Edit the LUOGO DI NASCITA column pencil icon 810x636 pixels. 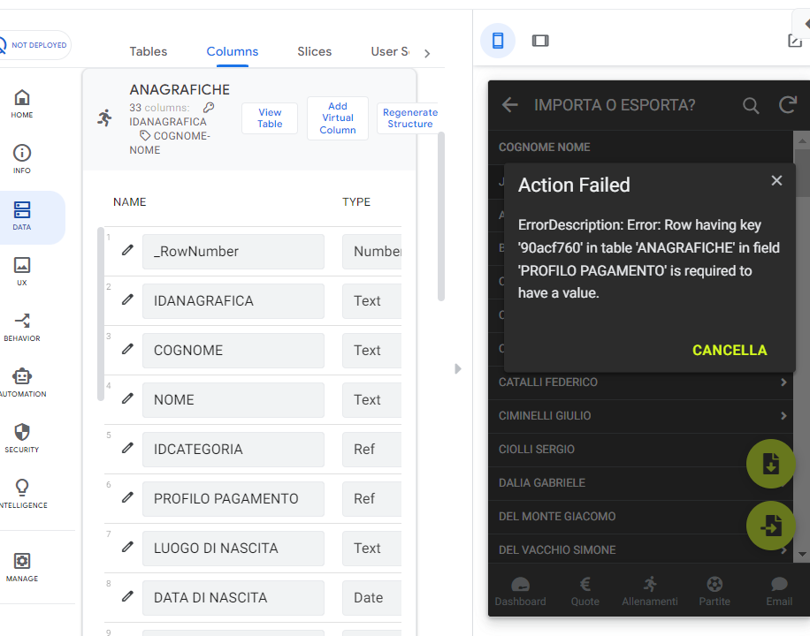(x=127, y=547)
